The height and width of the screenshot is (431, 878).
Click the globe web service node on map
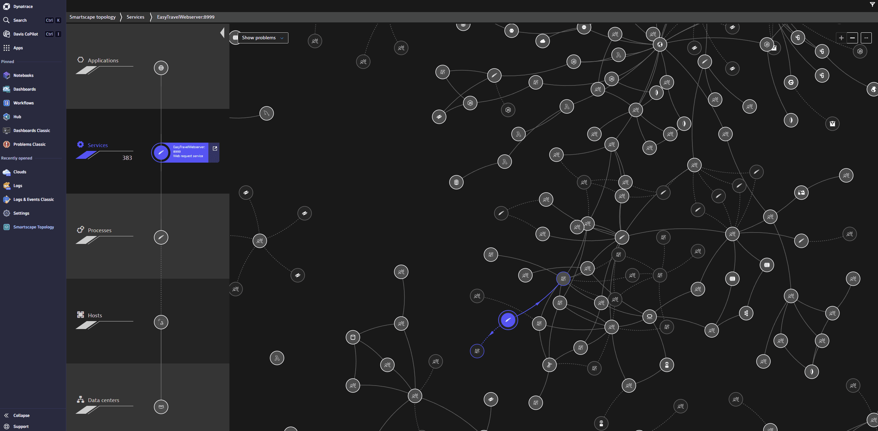tap(660, 44)
